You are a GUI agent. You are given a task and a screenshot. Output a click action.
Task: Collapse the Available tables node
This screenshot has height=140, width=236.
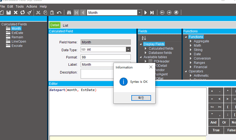point(141,57)
